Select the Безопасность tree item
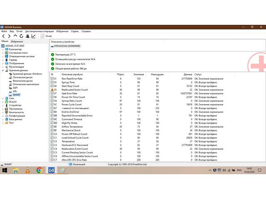266x199 pixels. click(16, 112)
